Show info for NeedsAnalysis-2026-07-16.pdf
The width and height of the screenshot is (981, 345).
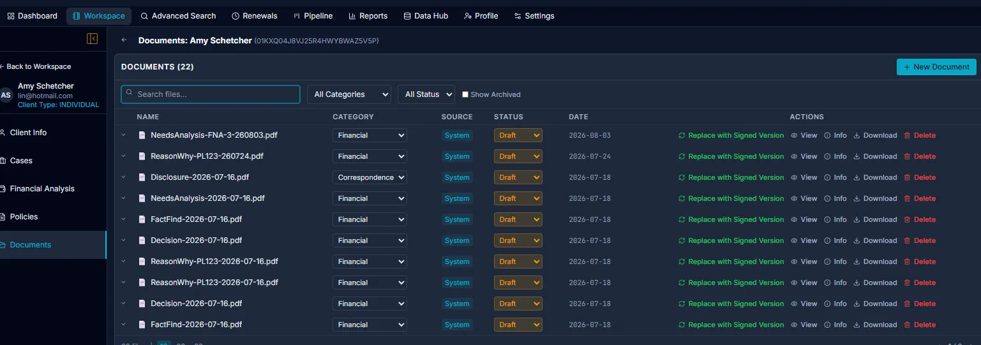[x=835, y=198]
